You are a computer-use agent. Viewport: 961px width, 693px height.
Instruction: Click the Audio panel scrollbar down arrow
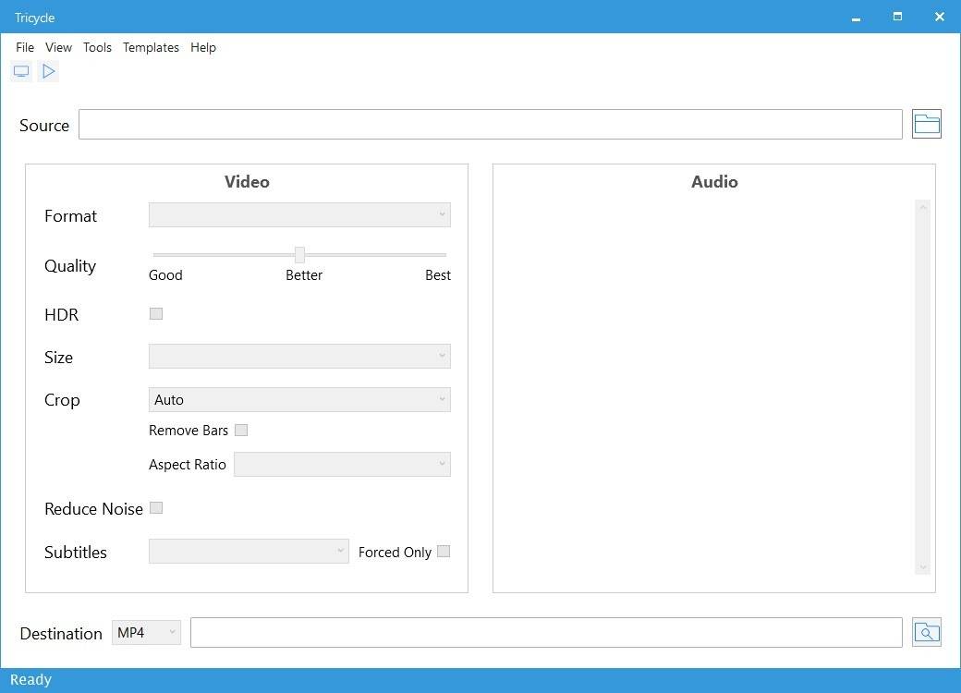[923, 567]
